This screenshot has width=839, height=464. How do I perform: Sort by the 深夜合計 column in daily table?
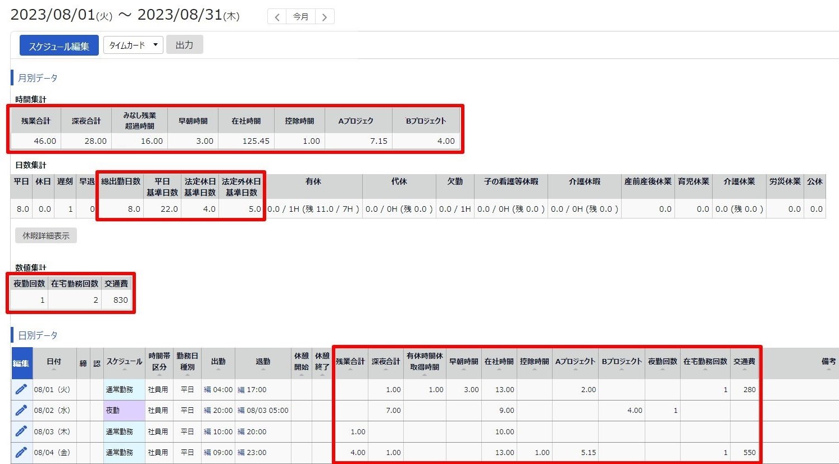386,362
